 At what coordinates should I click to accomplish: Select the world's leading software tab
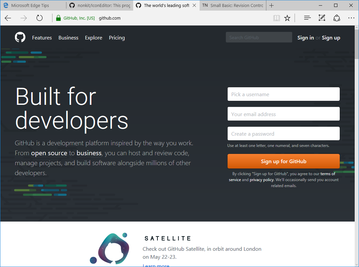click(x=166, y=6)
